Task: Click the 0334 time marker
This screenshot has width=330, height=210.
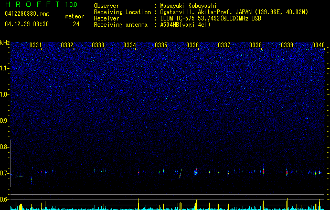Action: [130, 45]
